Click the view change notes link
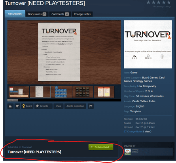The image size is (176, 163). point(147,132)
